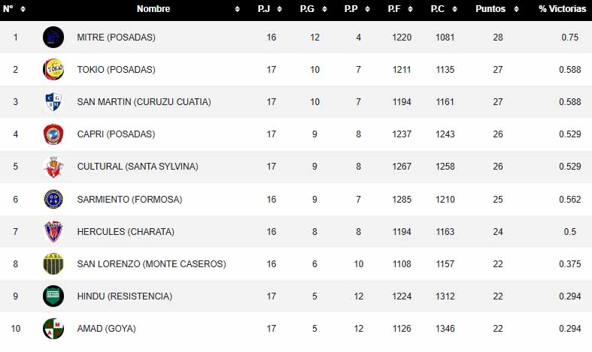The height and width of the screenshot is (352, 592).
Task: Sort table by the N° column arrows
Action: (x=23, y=9)
